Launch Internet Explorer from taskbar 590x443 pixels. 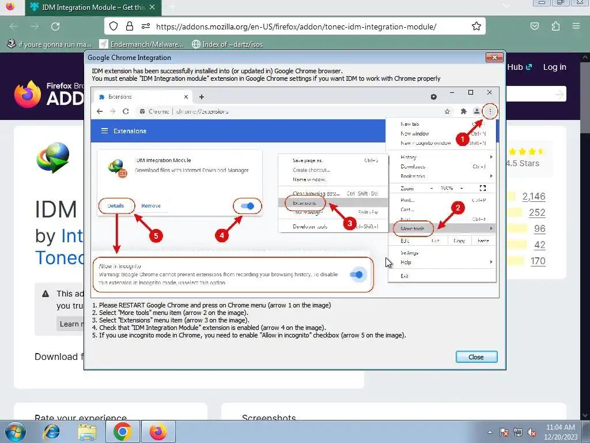[x=51, y=431]
